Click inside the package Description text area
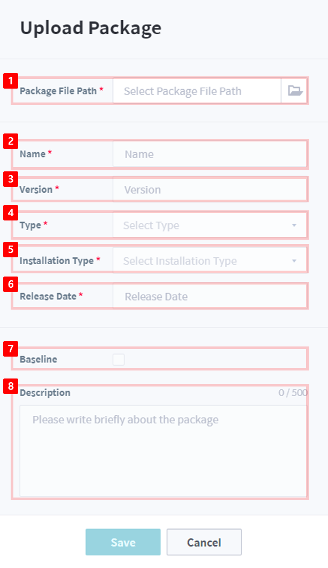This screenshot has width=328, height=568. [163, 451]
